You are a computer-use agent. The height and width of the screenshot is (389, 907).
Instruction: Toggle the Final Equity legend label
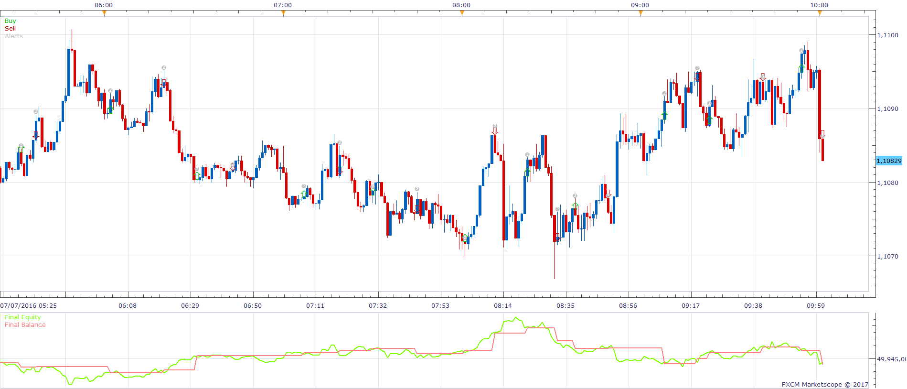(x=23, y=317)
